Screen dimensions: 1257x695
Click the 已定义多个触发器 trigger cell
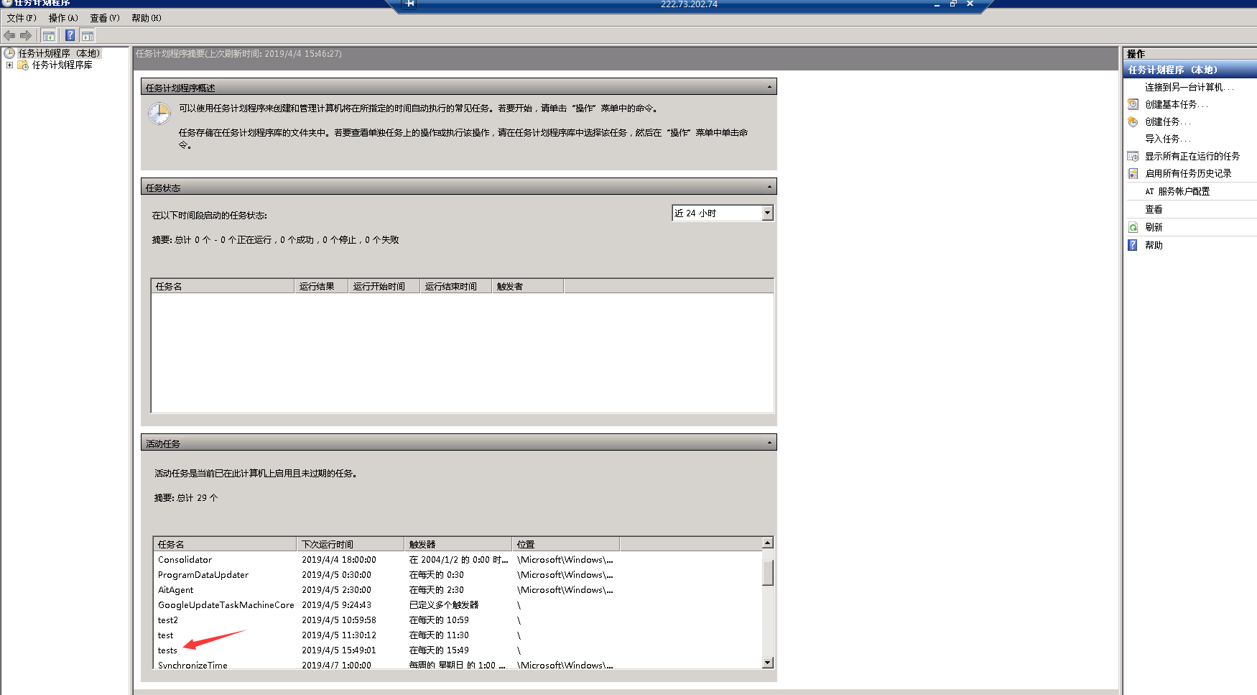(x=444, y=604)
